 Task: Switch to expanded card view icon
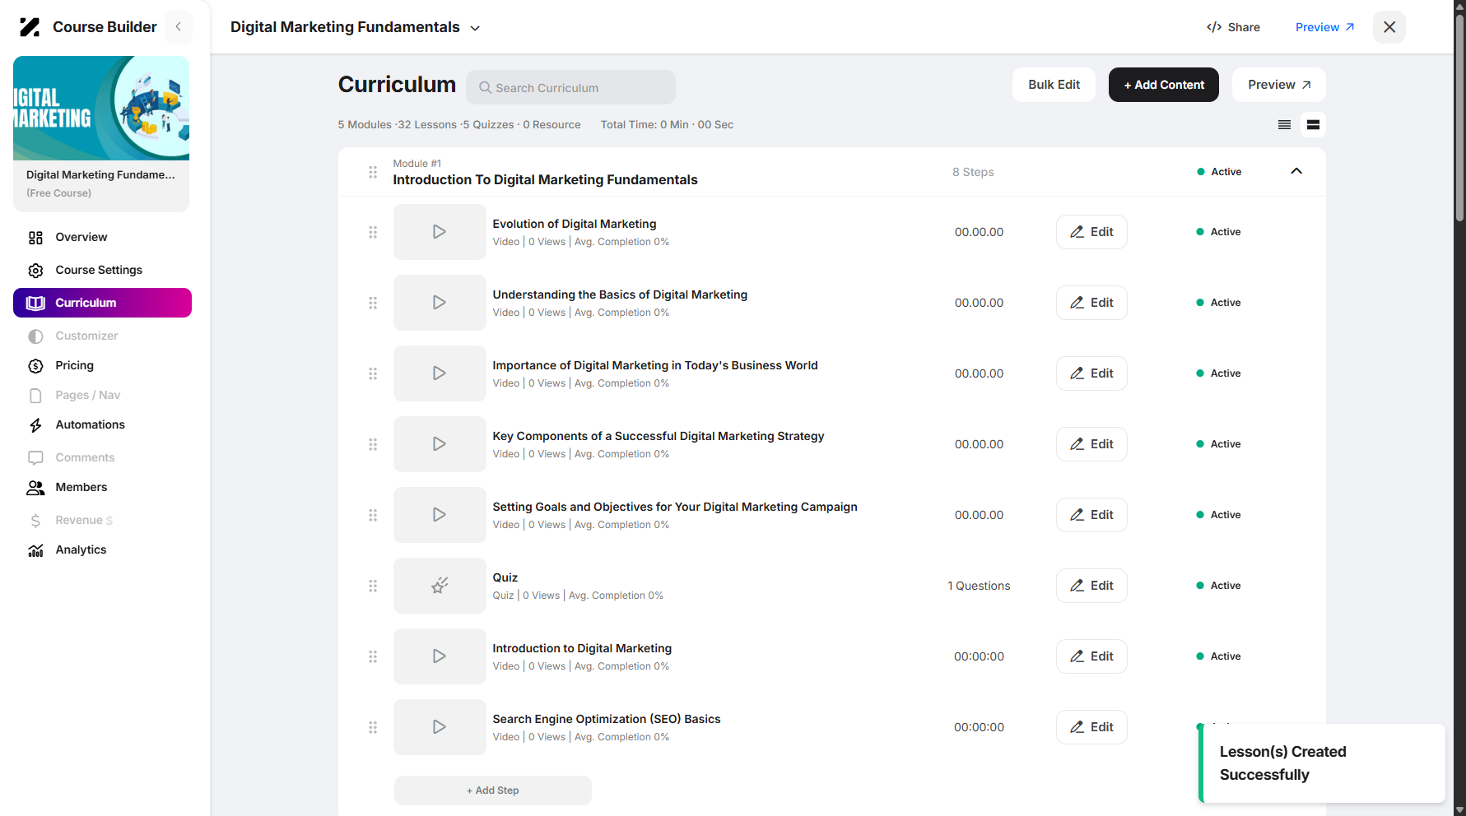coord(1314,125)
